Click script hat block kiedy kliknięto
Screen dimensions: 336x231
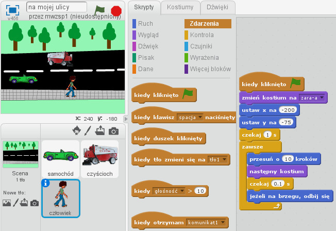point(272,82)
